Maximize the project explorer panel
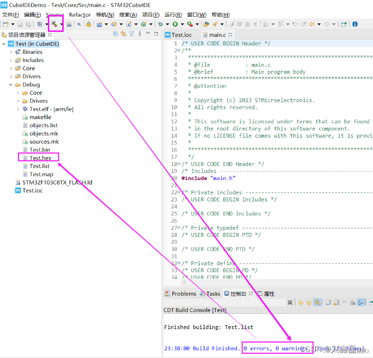 point(156,34)
